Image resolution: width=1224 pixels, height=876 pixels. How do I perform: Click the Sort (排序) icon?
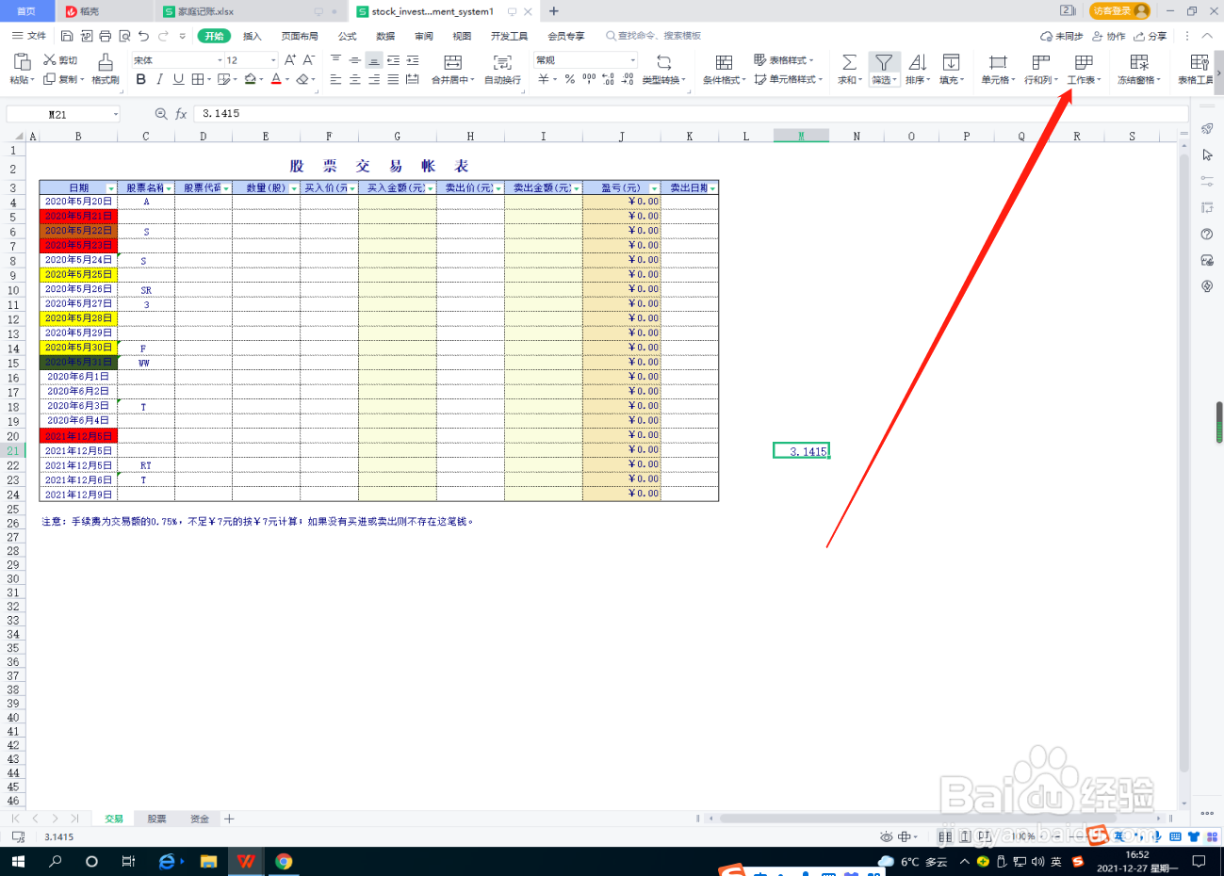click(x=918, y=62)
